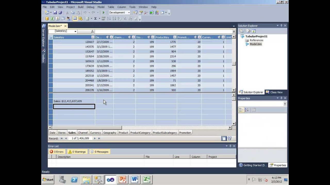
Task: Open the Server Explorer side tab
Action: tap(44, 35)
